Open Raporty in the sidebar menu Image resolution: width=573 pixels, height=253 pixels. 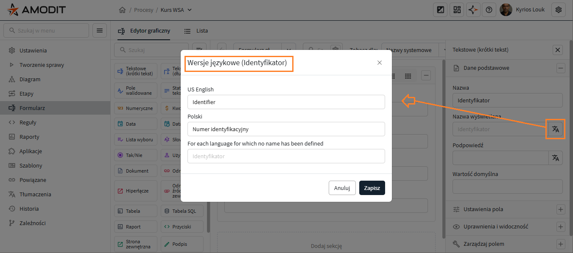(29, 137)
